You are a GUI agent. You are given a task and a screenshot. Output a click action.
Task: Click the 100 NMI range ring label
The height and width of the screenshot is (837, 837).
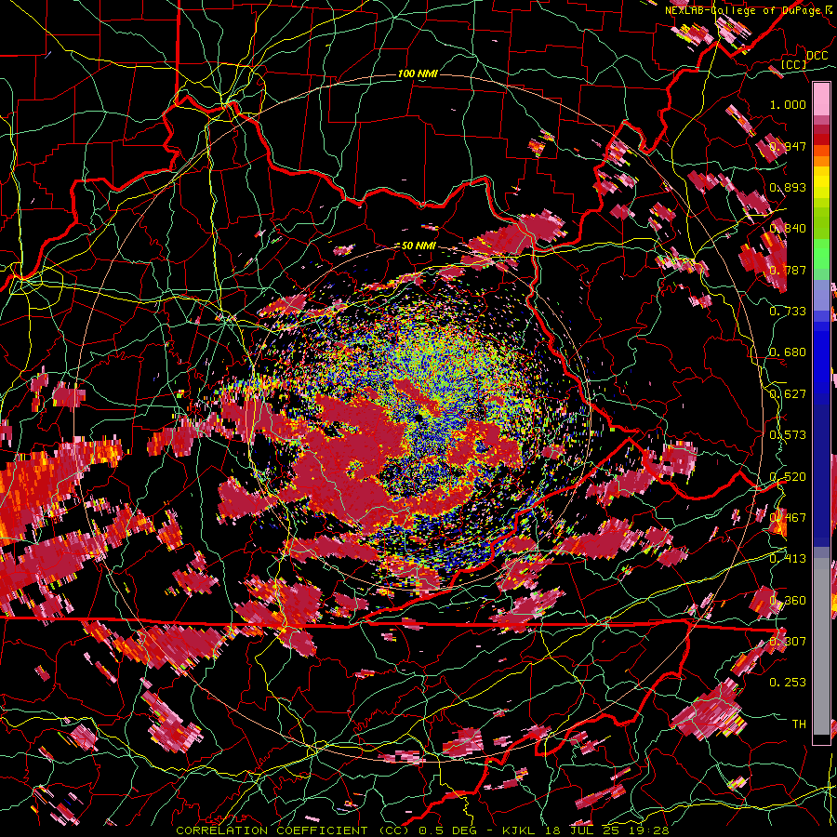[418, 73]
